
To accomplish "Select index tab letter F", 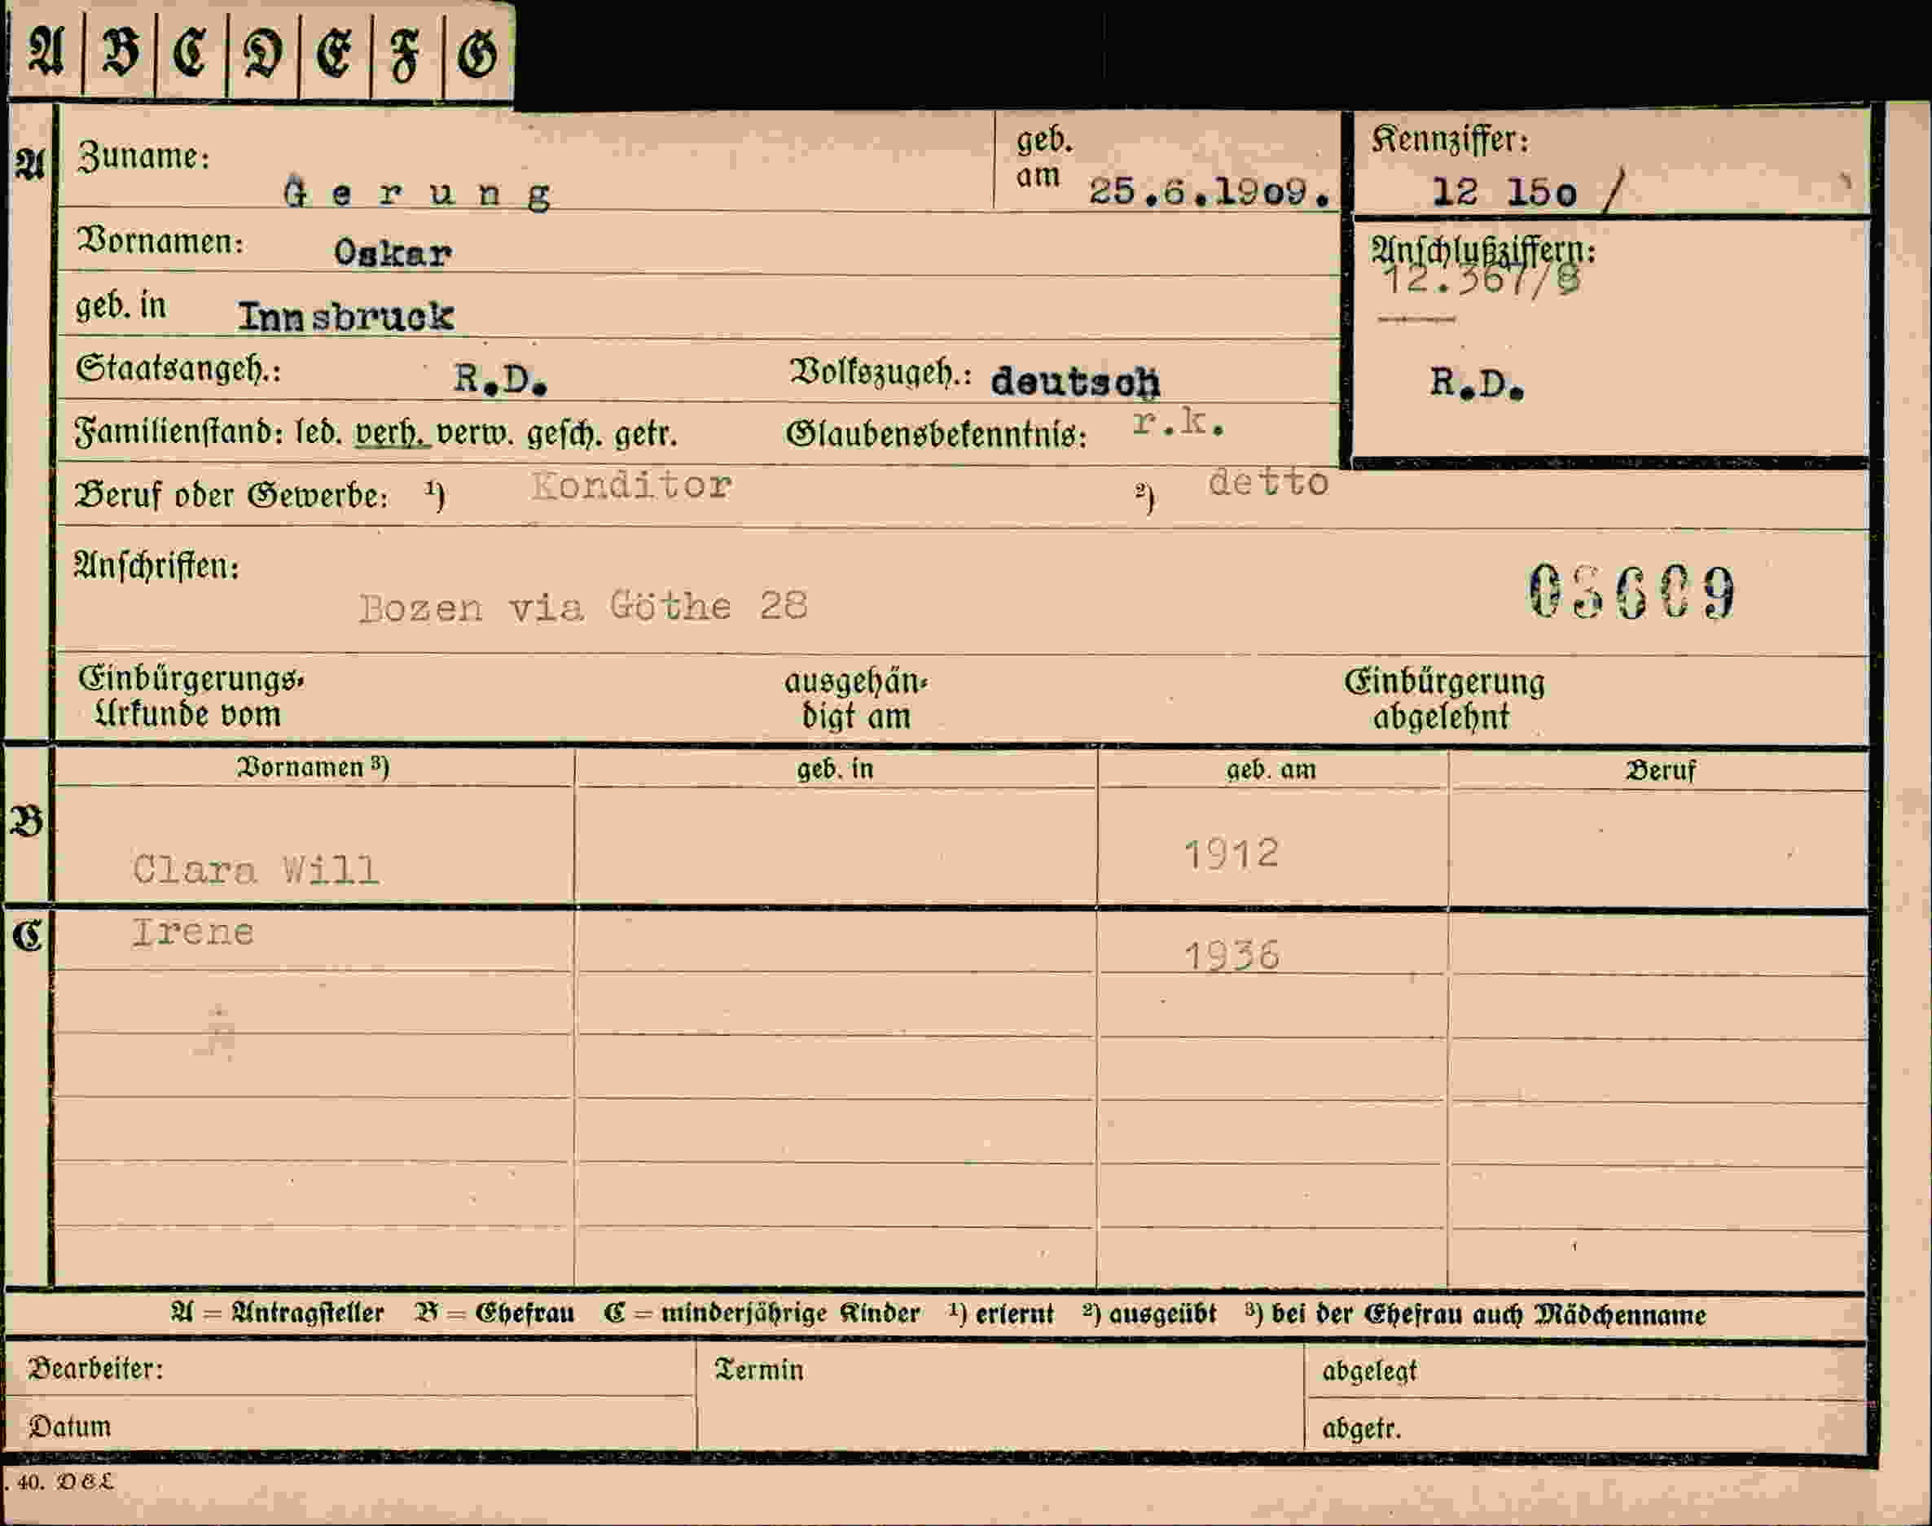I will click(406, 52).
